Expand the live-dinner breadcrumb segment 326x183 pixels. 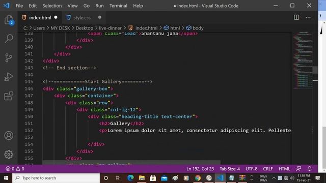pos(110,28)
